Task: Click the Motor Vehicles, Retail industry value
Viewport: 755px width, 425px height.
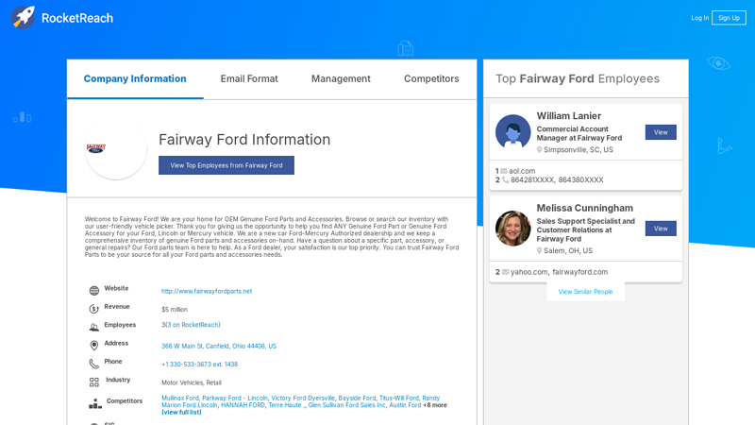Action: click(x=192, y=382)
